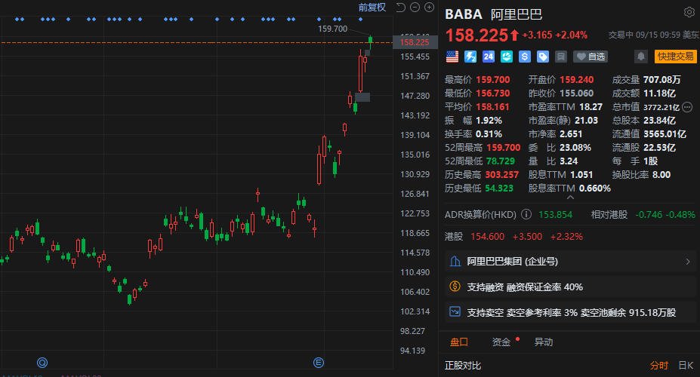Switch to the 资金 tab
700x377 pixels.
pyautogui.click(x=501, y=342)
